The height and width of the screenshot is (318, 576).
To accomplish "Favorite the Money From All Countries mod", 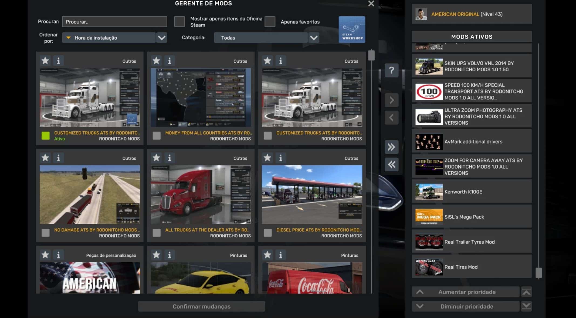I will point(156,61).
